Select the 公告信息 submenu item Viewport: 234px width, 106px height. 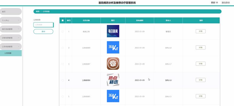click(11, 53)
